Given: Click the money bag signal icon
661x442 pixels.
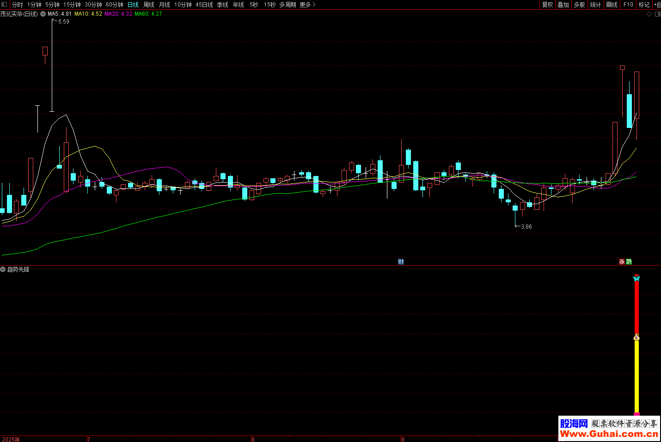Looking at the screenshot, I should tap(637, 338).
